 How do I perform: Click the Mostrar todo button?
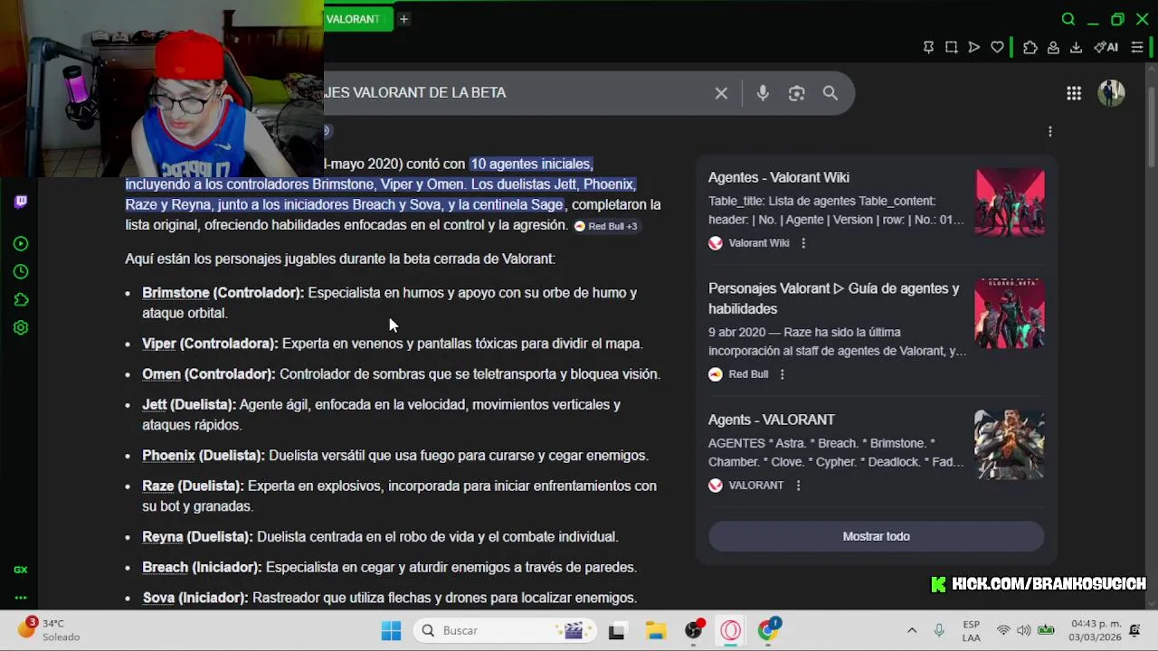pos(876,536)
